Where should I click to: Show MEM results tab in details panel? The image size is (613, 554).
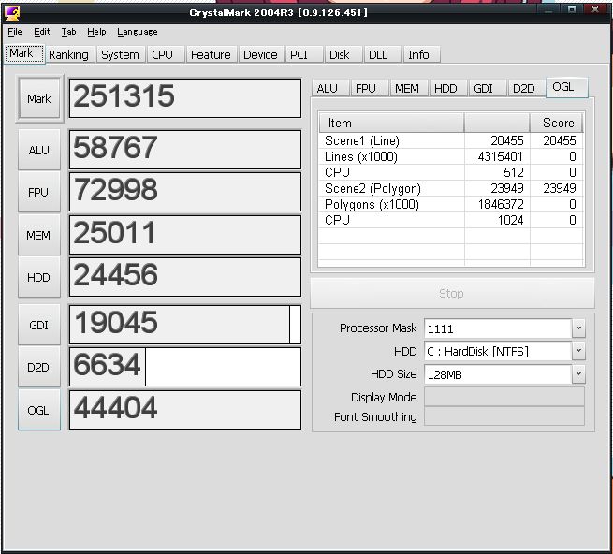pos(409,89)
